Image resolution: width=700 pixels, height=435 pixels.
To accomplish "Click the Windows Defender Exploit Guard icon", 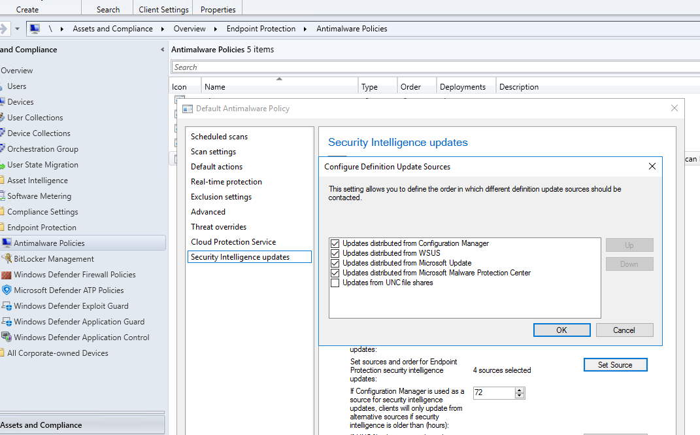I will (7, 306).
